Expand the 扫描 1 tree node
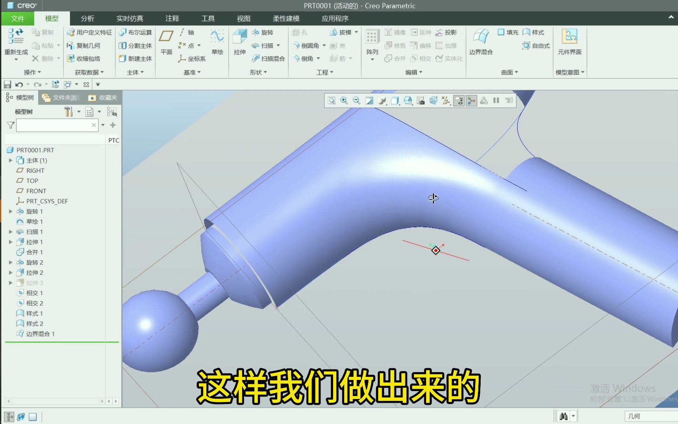This screenshot has height=424, width=678. 11,232
